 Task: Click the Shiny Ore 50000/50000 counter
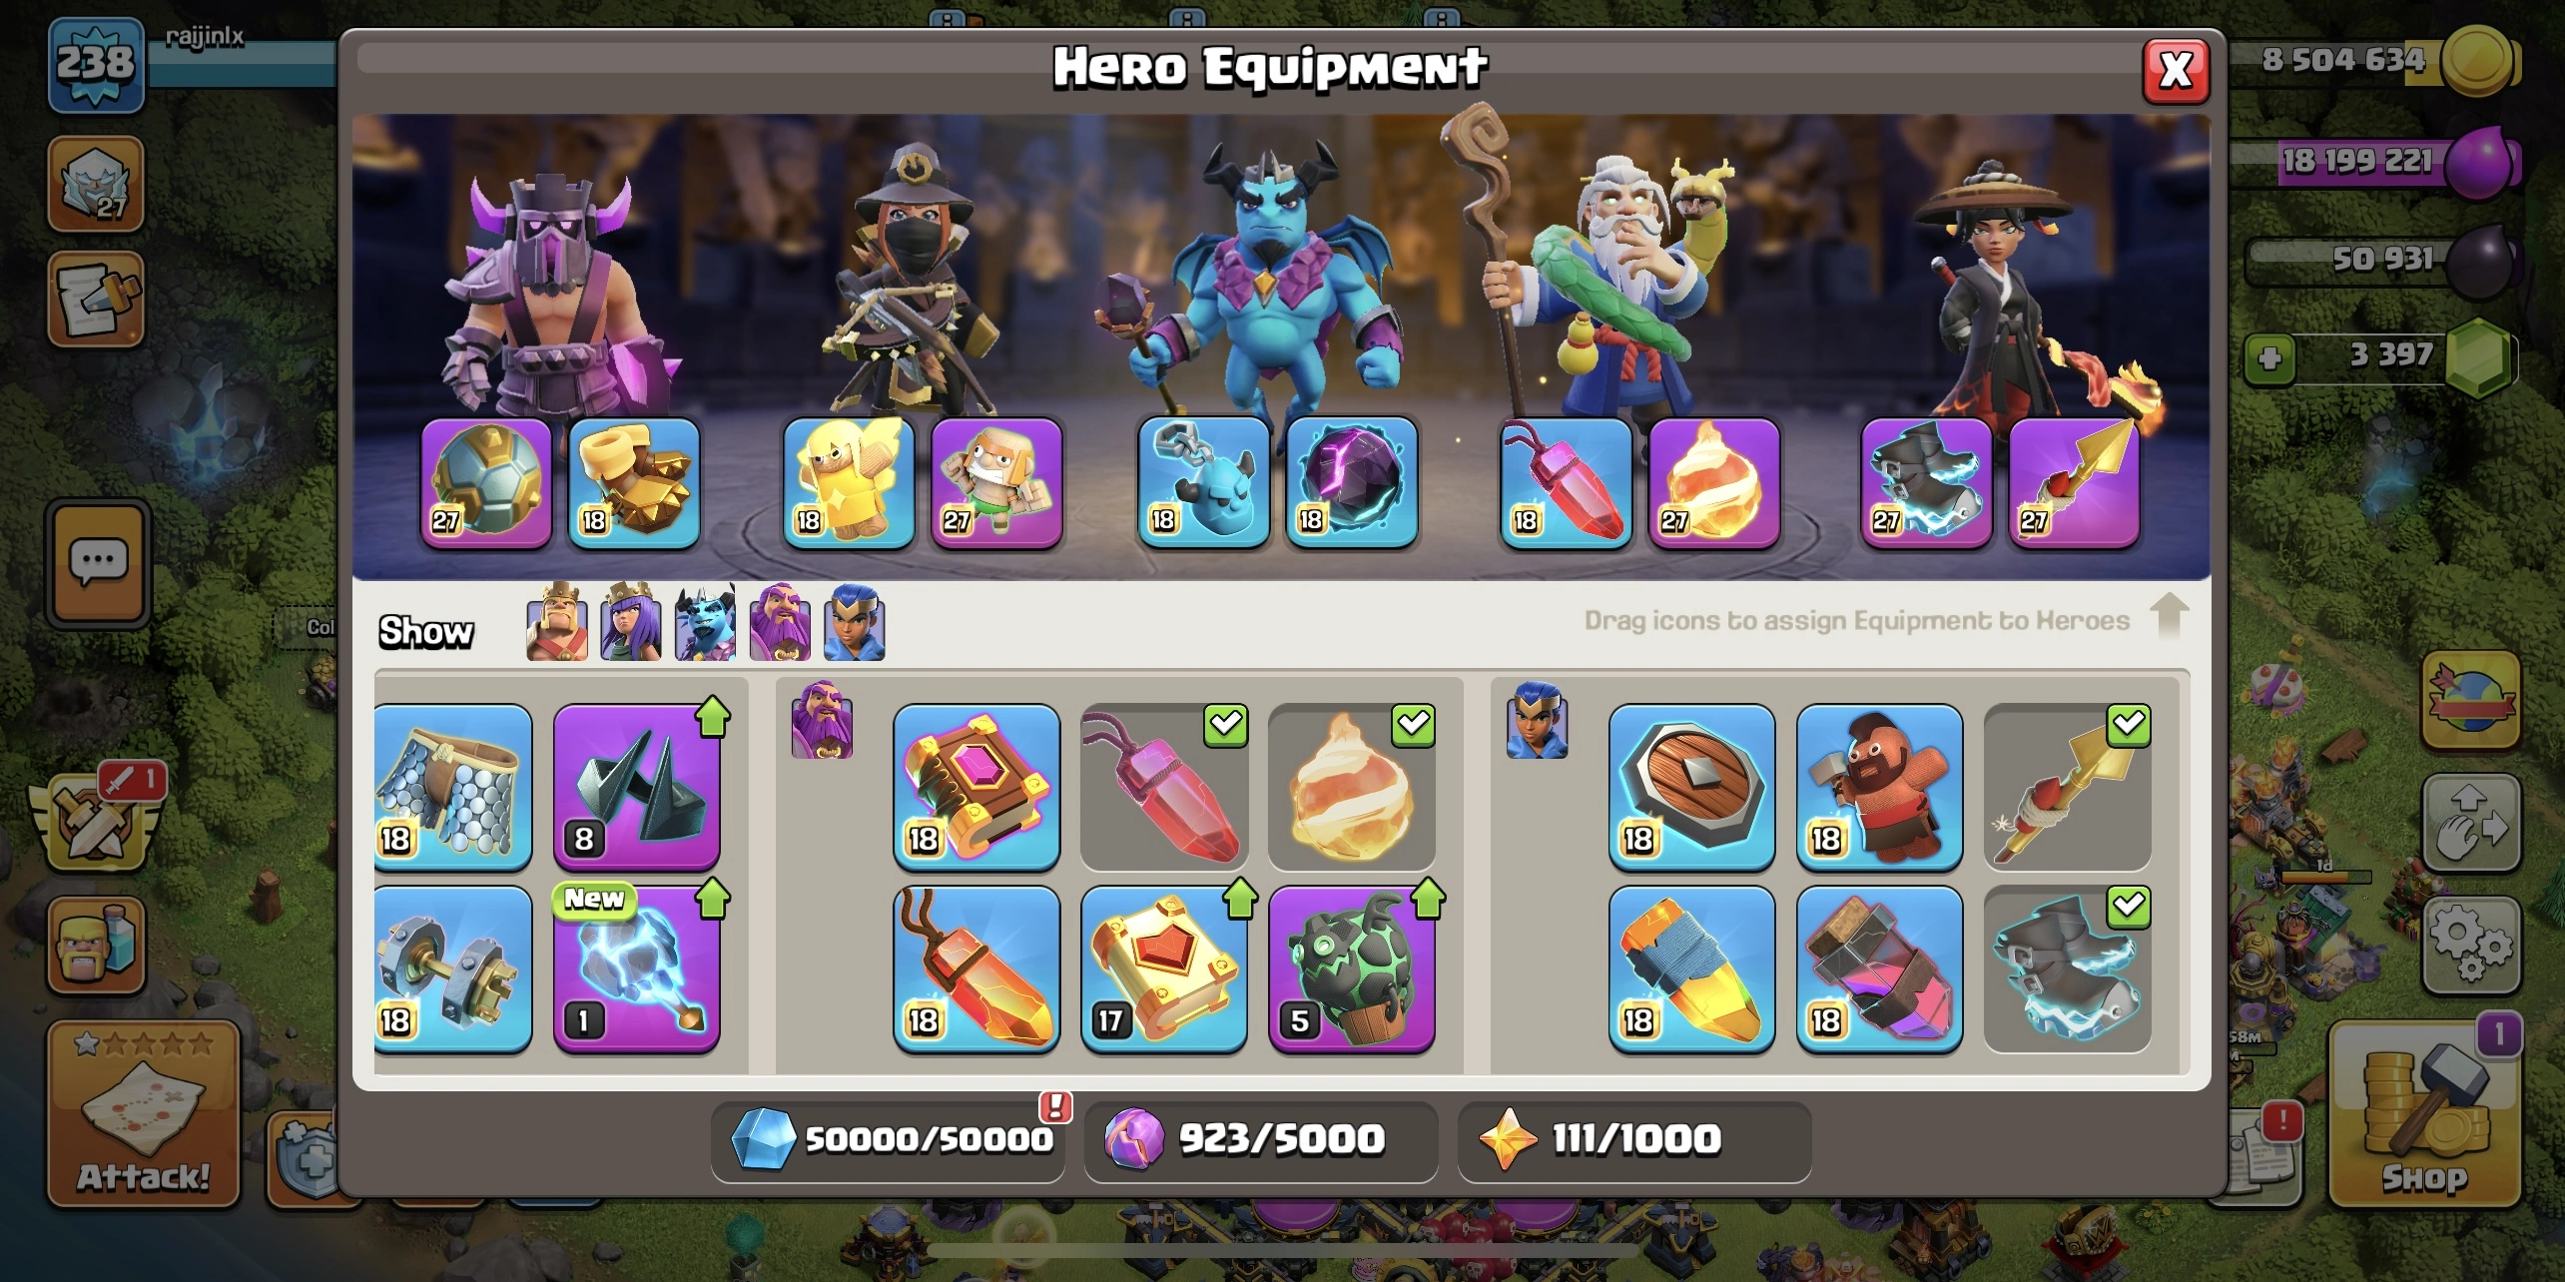coord(888,1139)
